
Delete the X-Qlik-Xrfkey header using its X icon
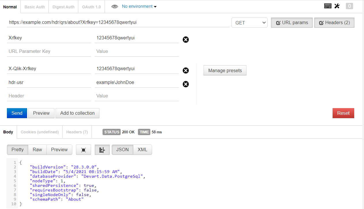[185, 70]
